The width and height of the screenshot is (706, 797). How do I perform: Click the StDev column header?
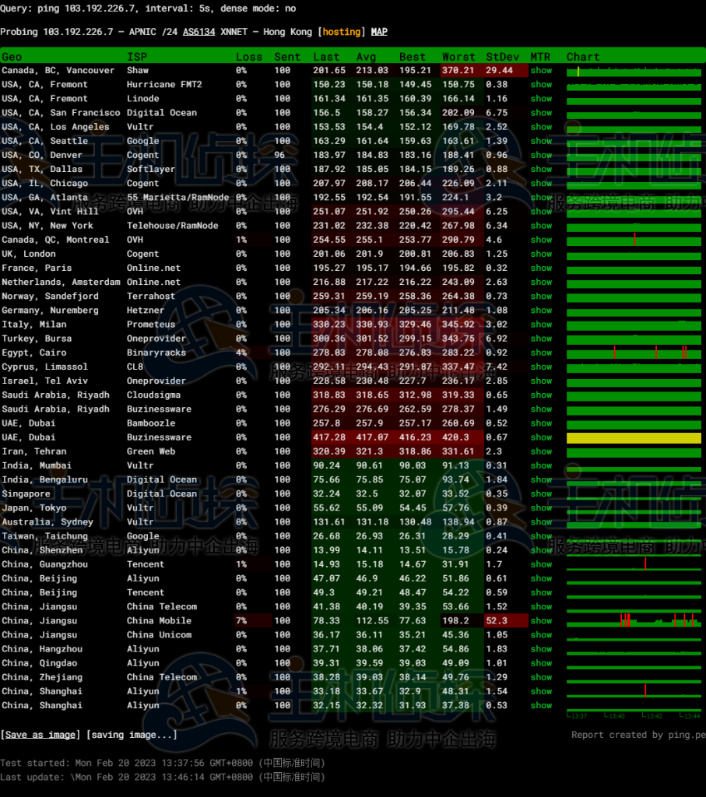(x=499, y=57)
